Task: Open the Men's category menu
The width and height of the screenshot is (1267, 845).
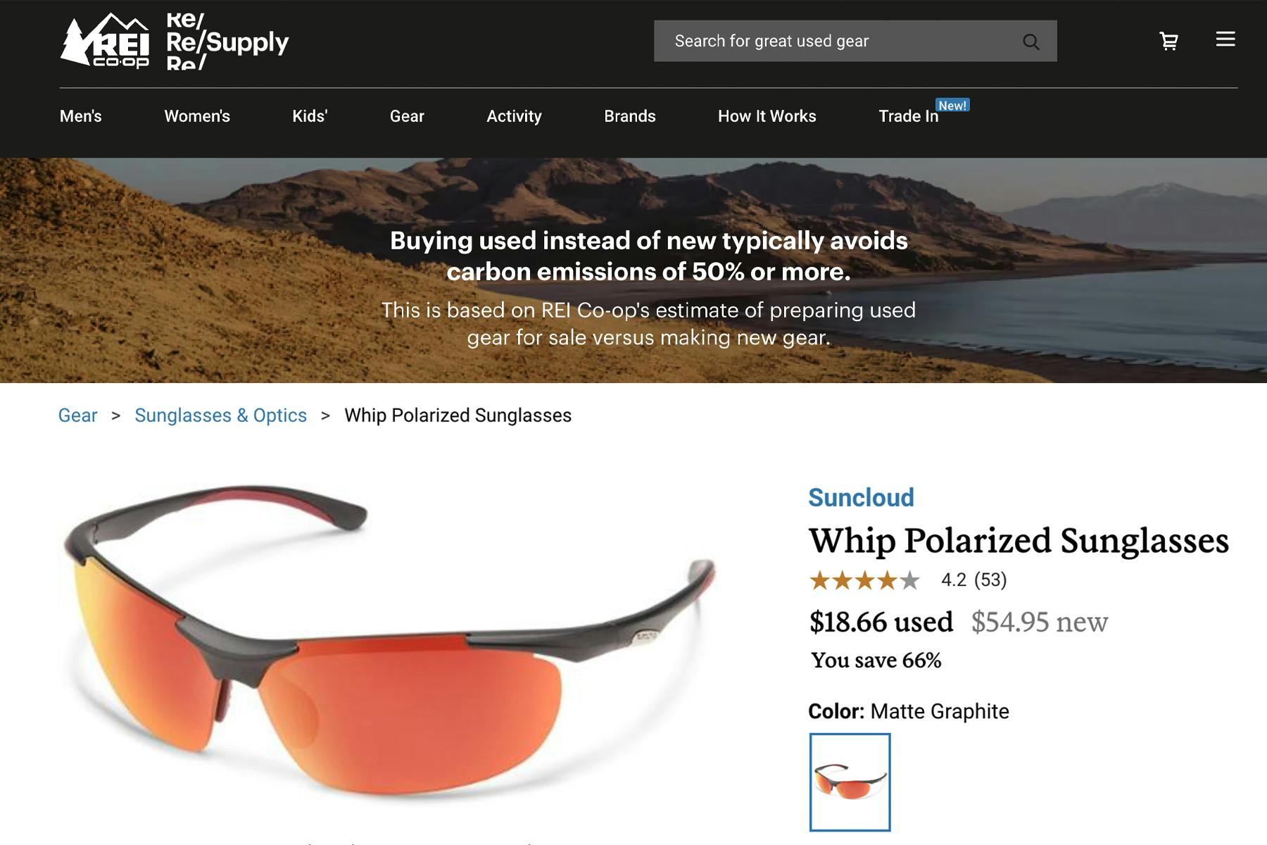Action: pyautogui.click(x=80, y=116)
